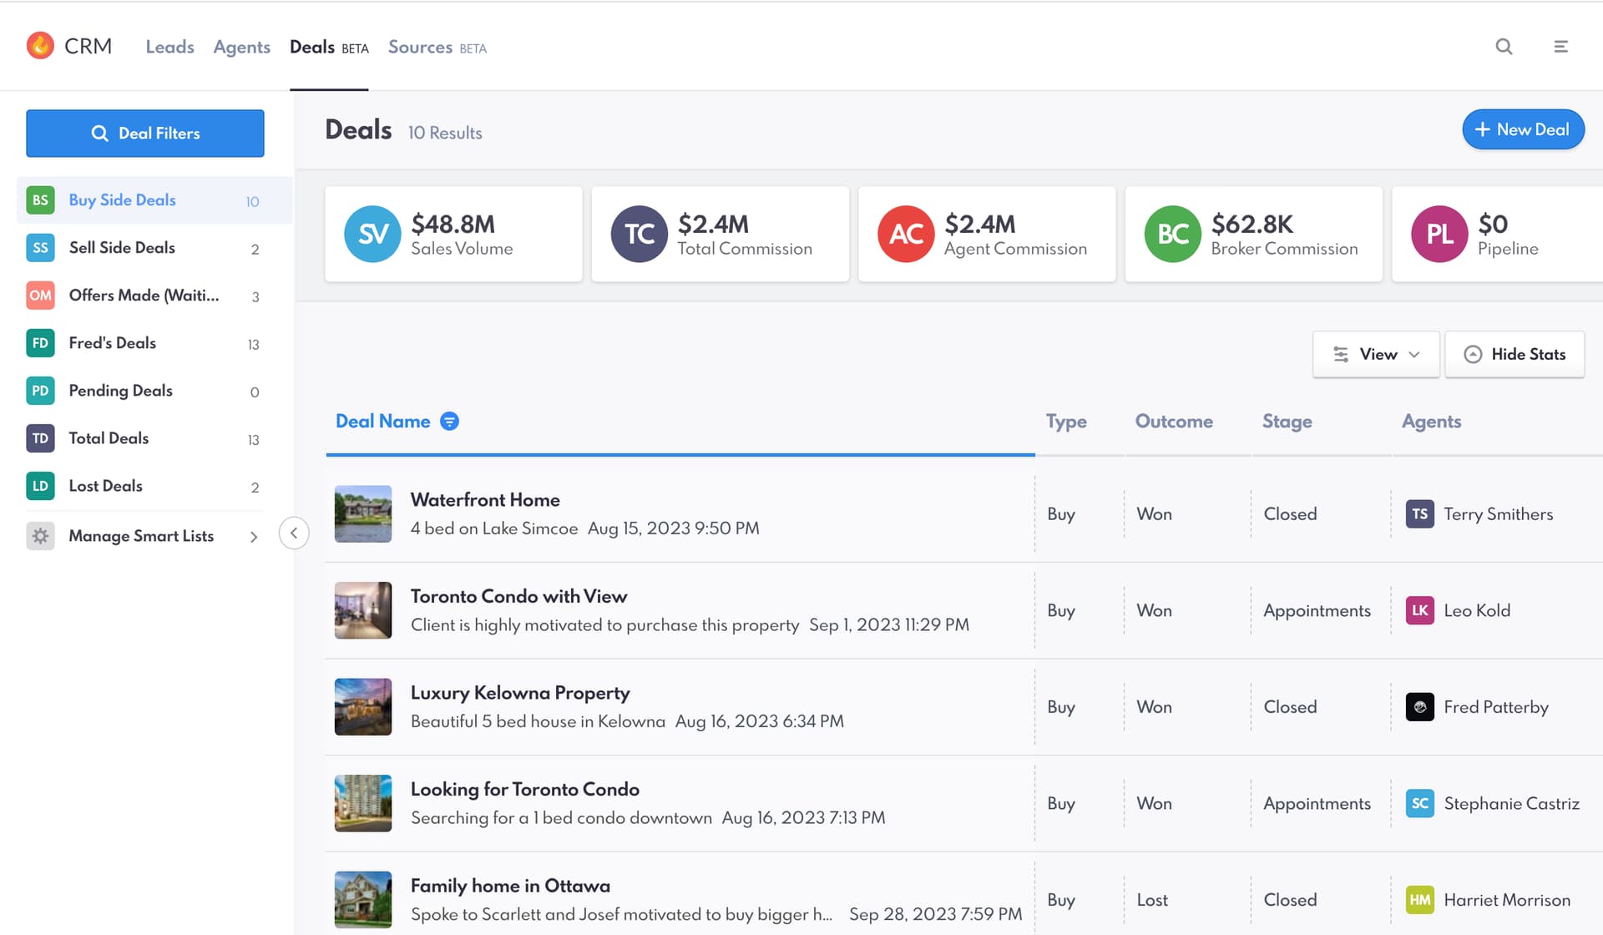Click the New Deal button
The width and height of the screenshot is (1603, 935).
[x=1523, y=129]
